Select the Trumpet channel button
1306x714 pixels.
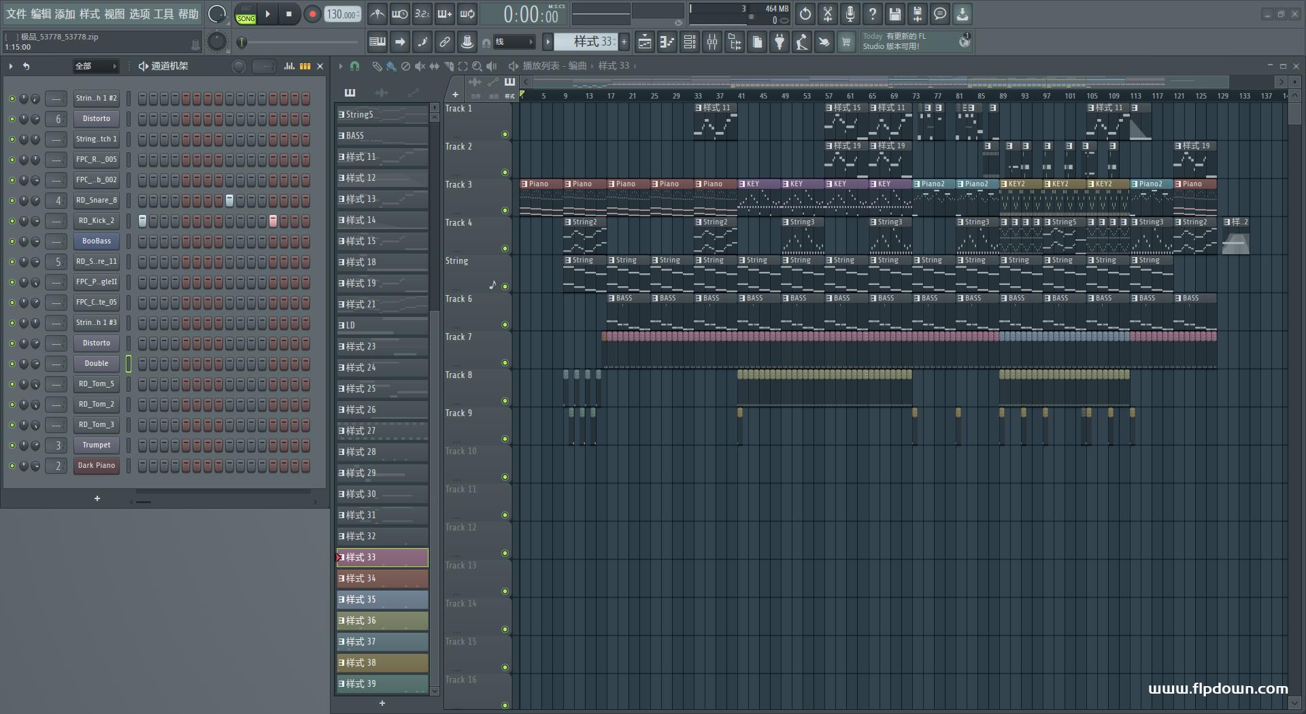[x=97, y=445]
